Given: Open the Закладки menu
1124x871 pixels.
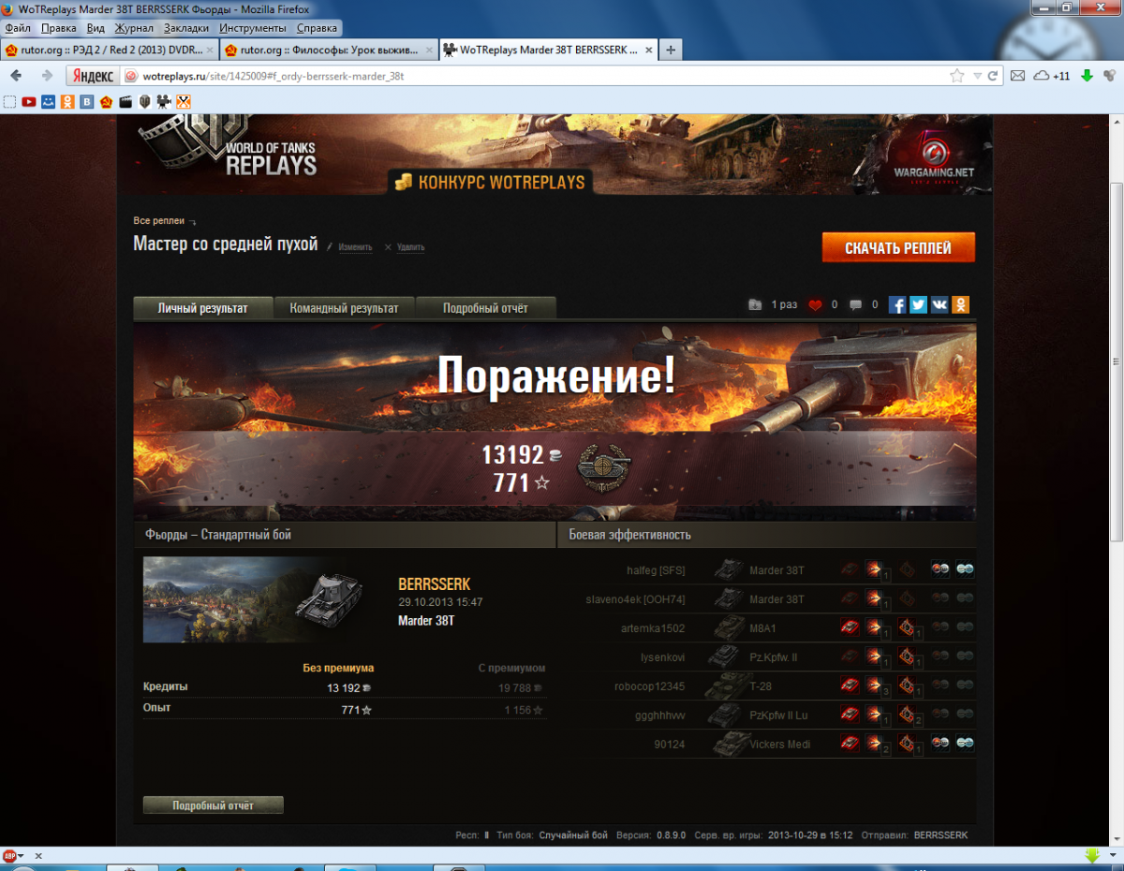Looking at the screenshot, I should tap(187, 28).
